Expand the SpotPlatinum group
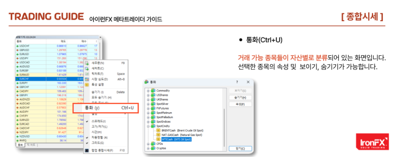This screenshot has height=157, width=394. click(x=148, y=113)
